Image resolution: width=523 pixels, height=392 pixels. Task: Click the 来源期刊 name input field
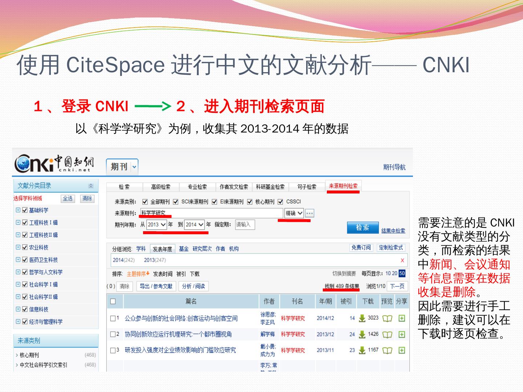[211, 213]
